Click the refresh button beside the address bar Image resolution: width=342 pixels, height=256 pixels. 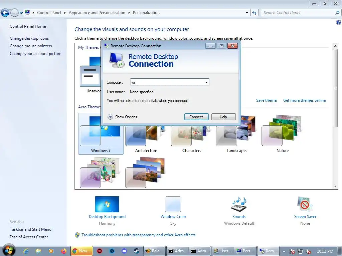254,13
